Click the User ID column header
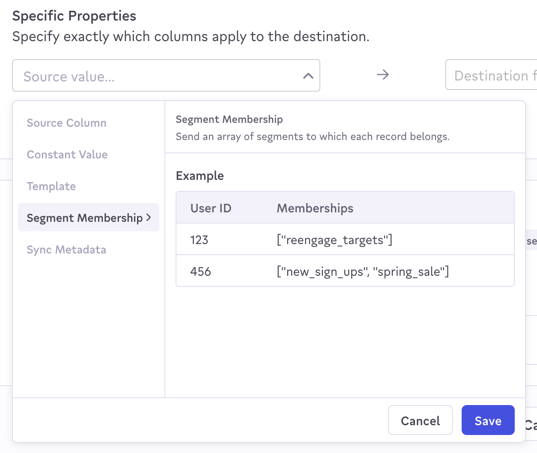This screenshot has width=537, height=453. click(x=211, y=208)
